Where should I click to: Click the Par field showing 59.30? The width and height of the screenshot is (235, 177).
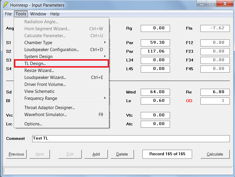click(155, 43)
